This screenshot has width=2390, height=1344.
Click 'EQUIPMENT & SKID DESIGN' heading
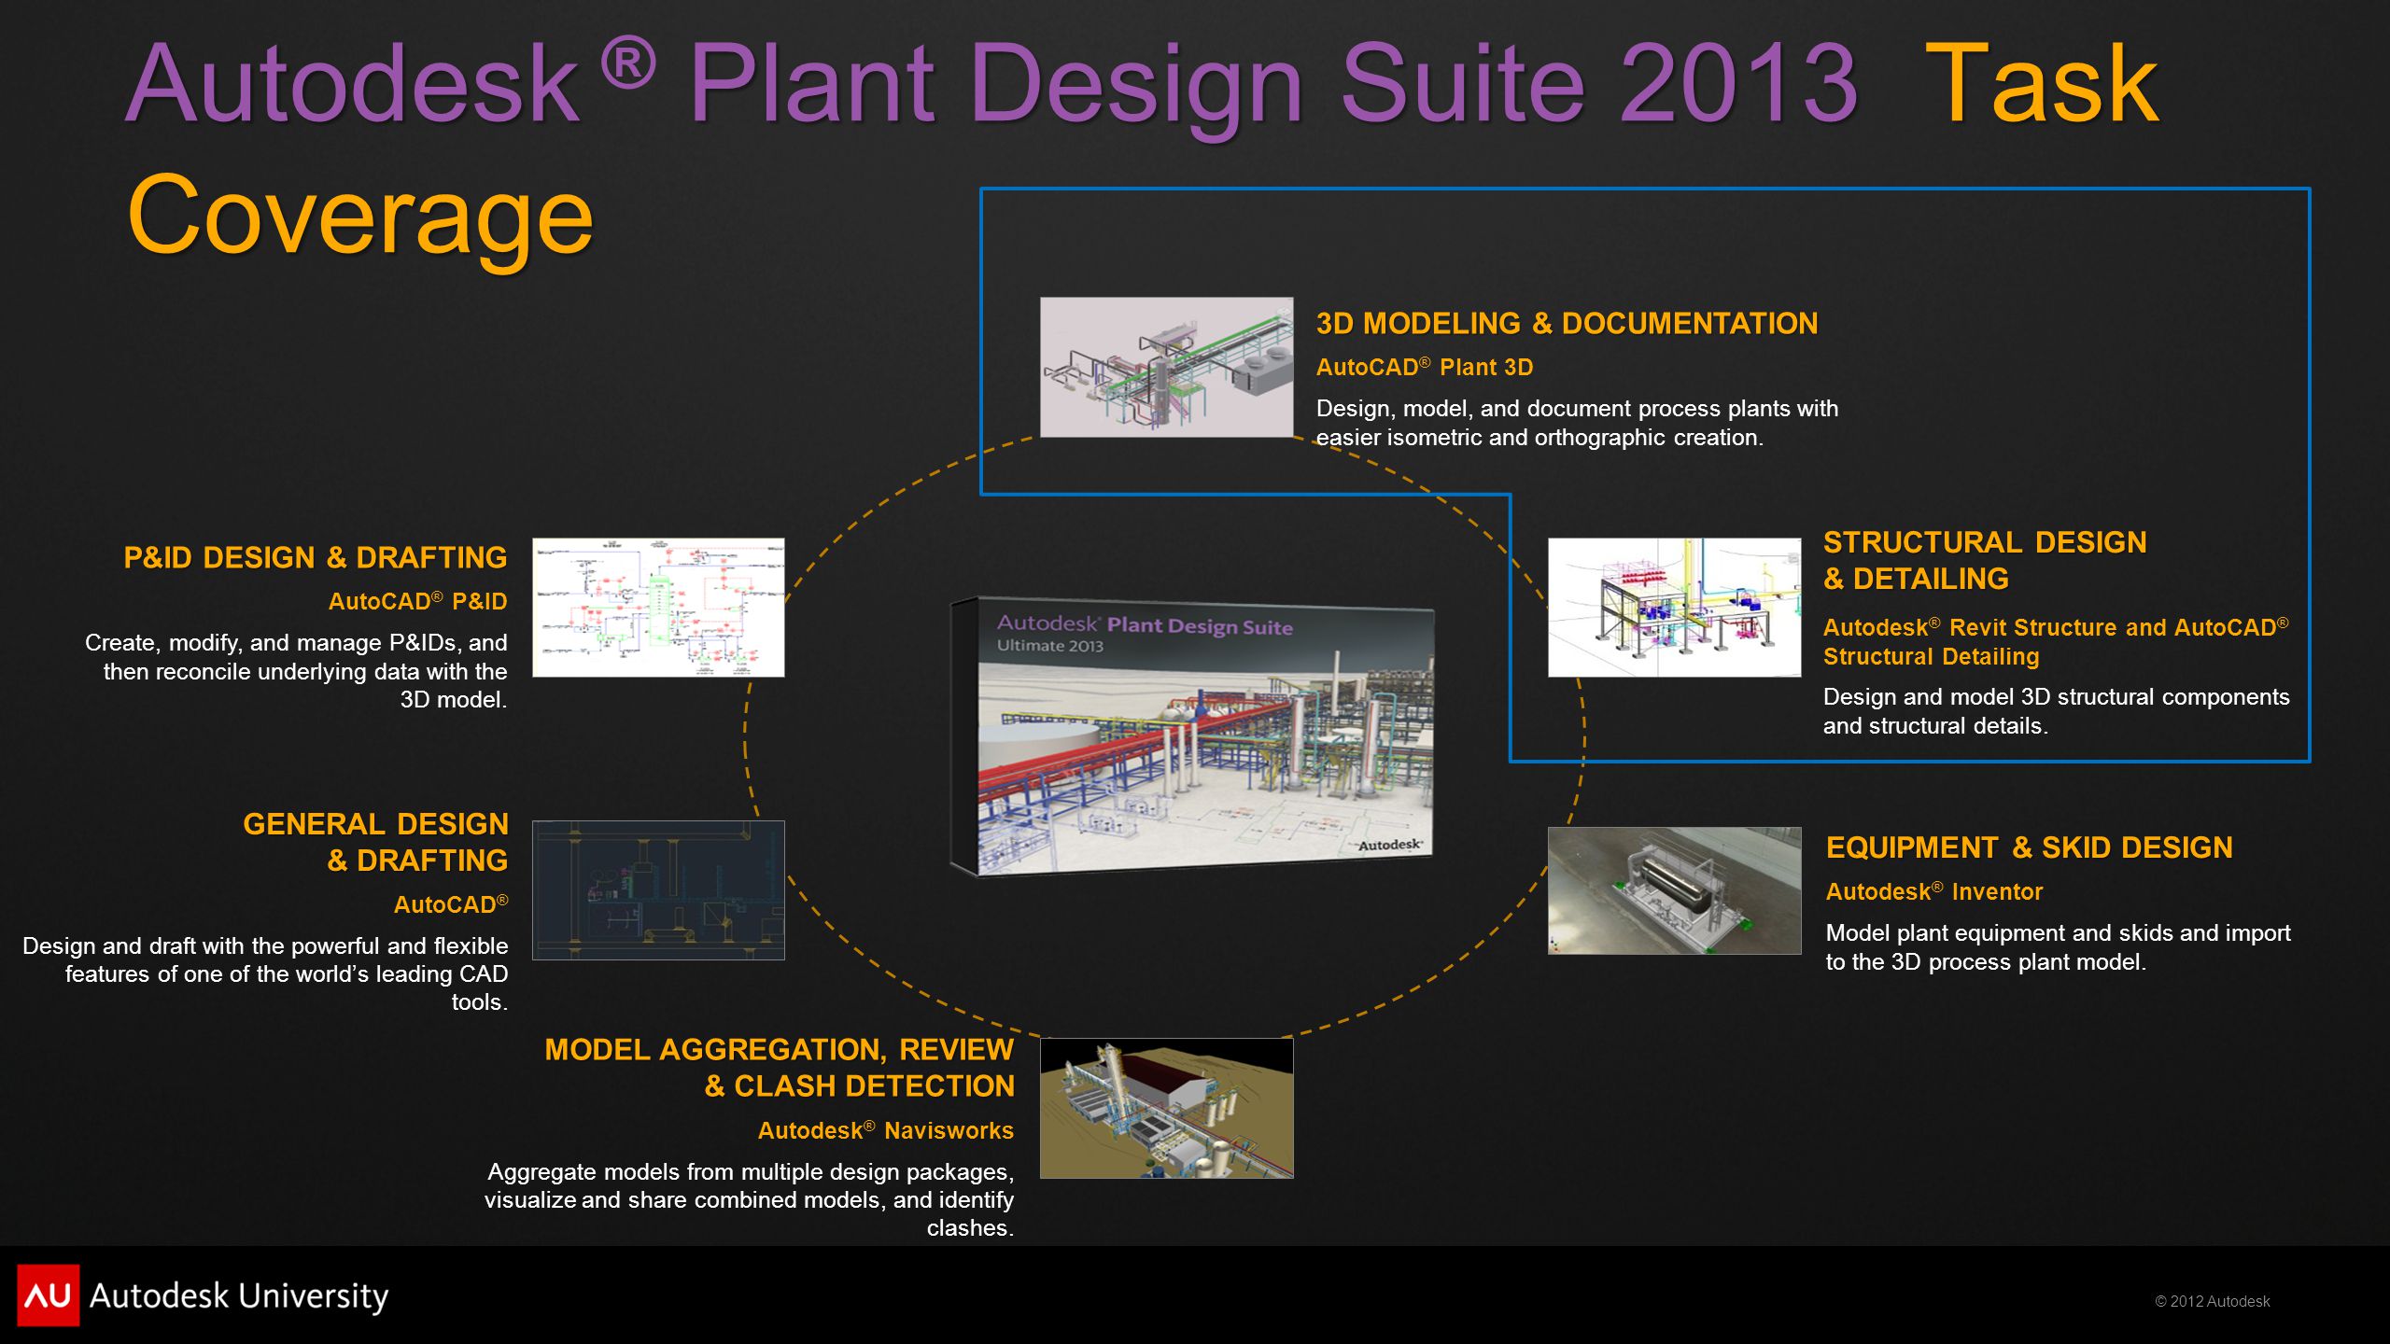(2029, 847)
